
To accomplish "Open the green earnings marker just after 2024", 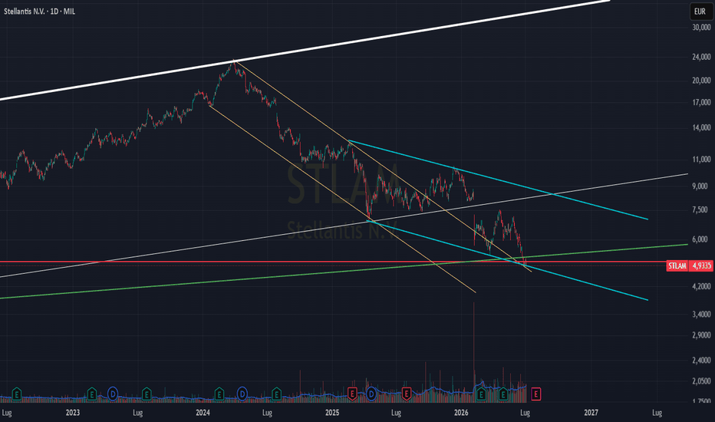I will coord(219,394).
